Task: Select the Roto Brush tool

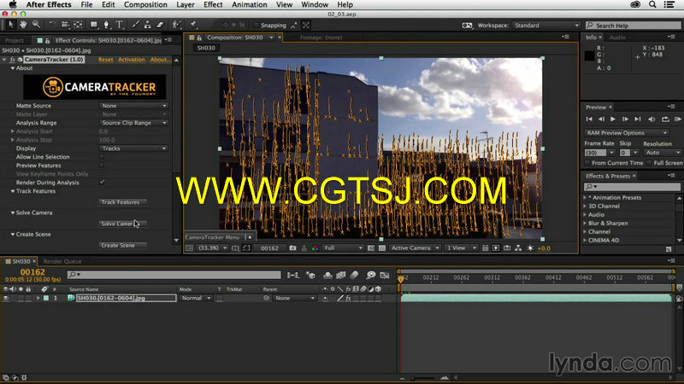Action: (x=176, y=25)
